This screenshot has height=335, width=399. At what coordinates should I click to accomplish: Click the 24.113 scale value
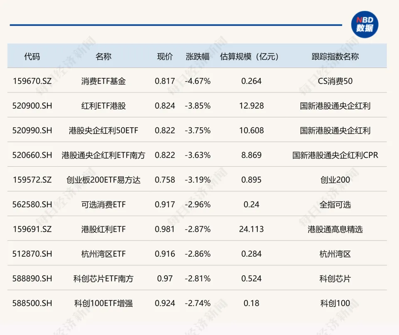(x=251, y=229)
